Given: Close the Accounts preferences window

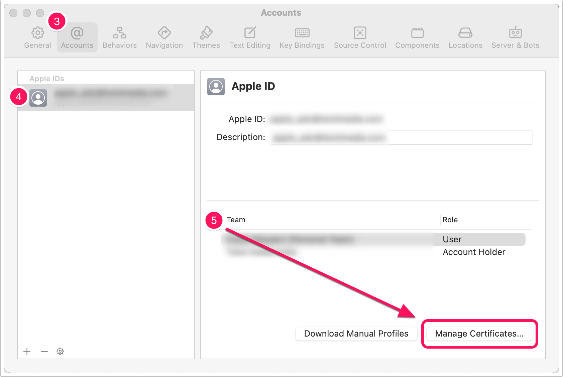Looking at the screenshot, I should [13, 13].
